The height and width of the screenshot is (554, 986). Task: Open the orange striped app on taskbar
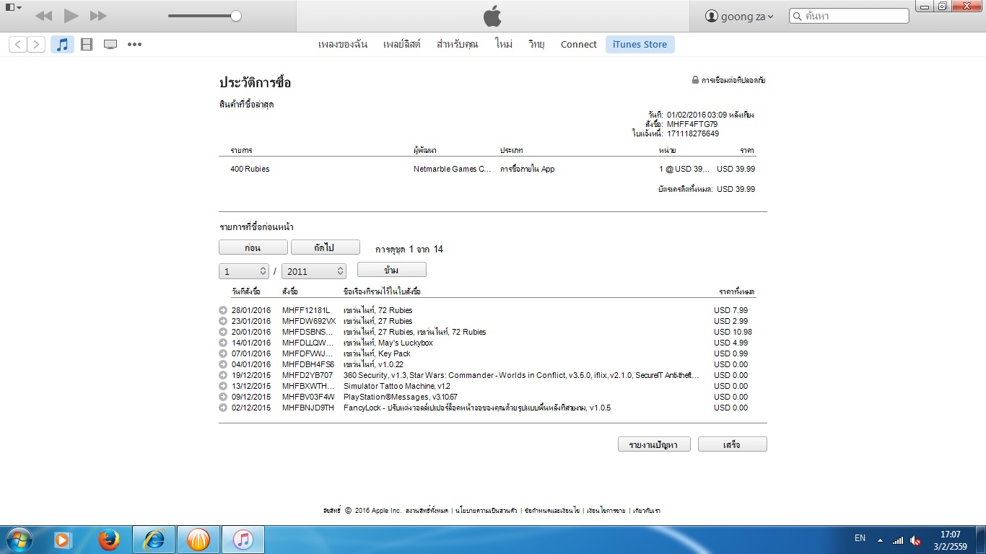(x=198, y=540)
